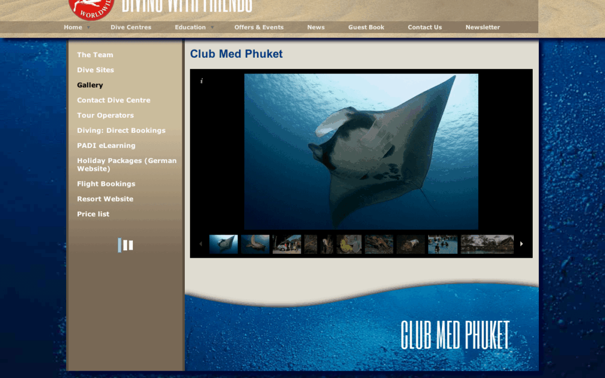Click the next thumbnails arrow in gallery
This screenshot has width=605, height=378.
coord(522,244)
